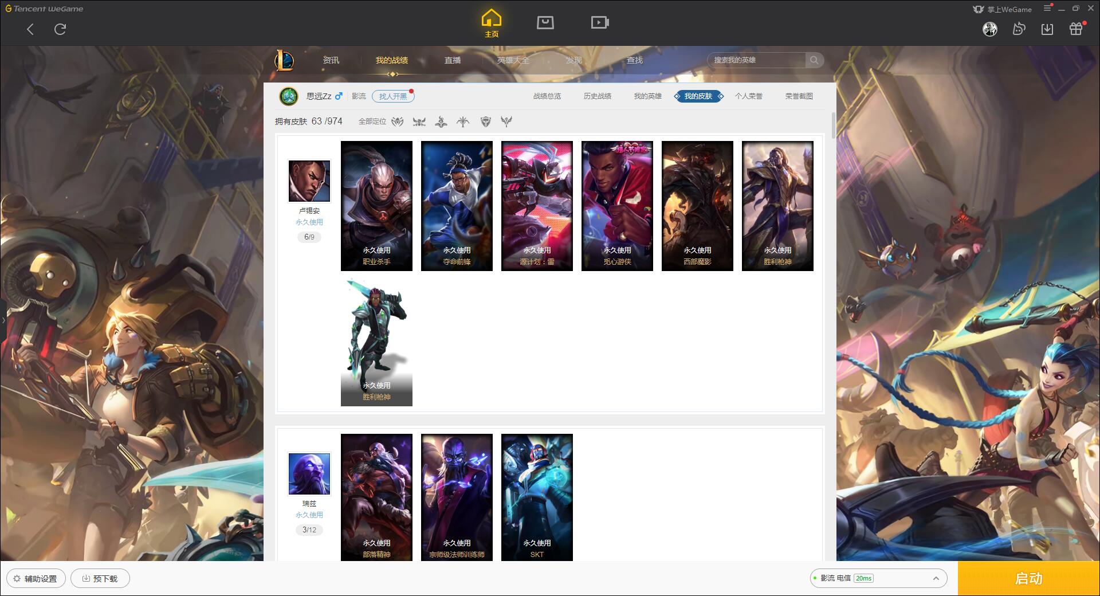Image resolution: width=1100 pixels, height=596 pixels.
Task: Filter skins by fighter role icon
Action: click(419, 121)
